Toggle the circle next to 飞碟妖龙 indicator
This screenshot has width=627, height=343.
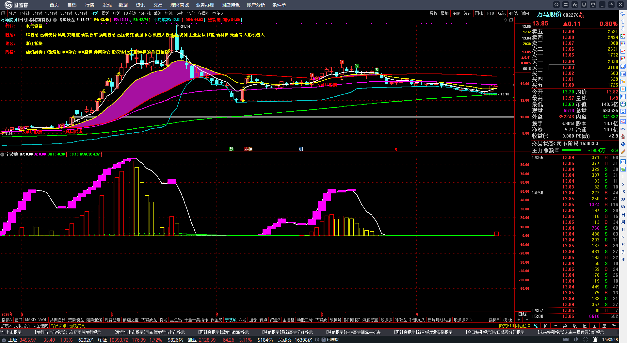tap(55, 20)
